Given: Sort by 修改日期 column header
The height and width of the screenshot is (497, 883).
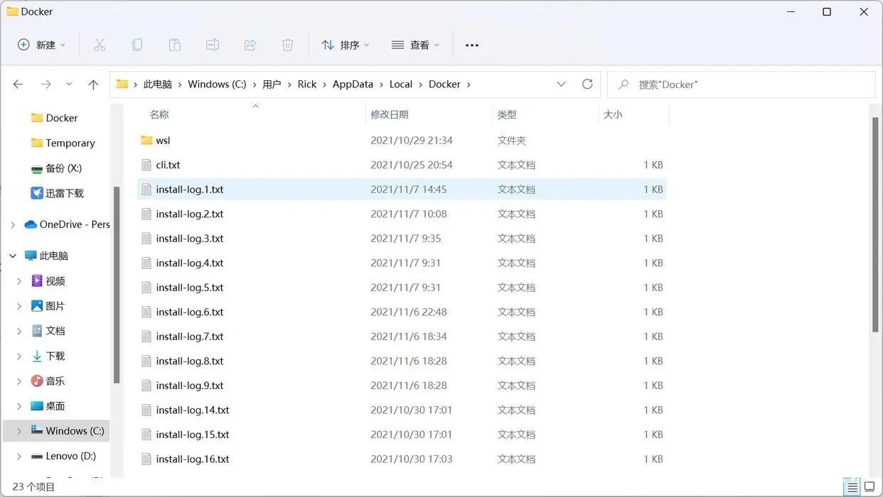Looking at the screenshot, I should pyautogui.click(x=390, y=114).
